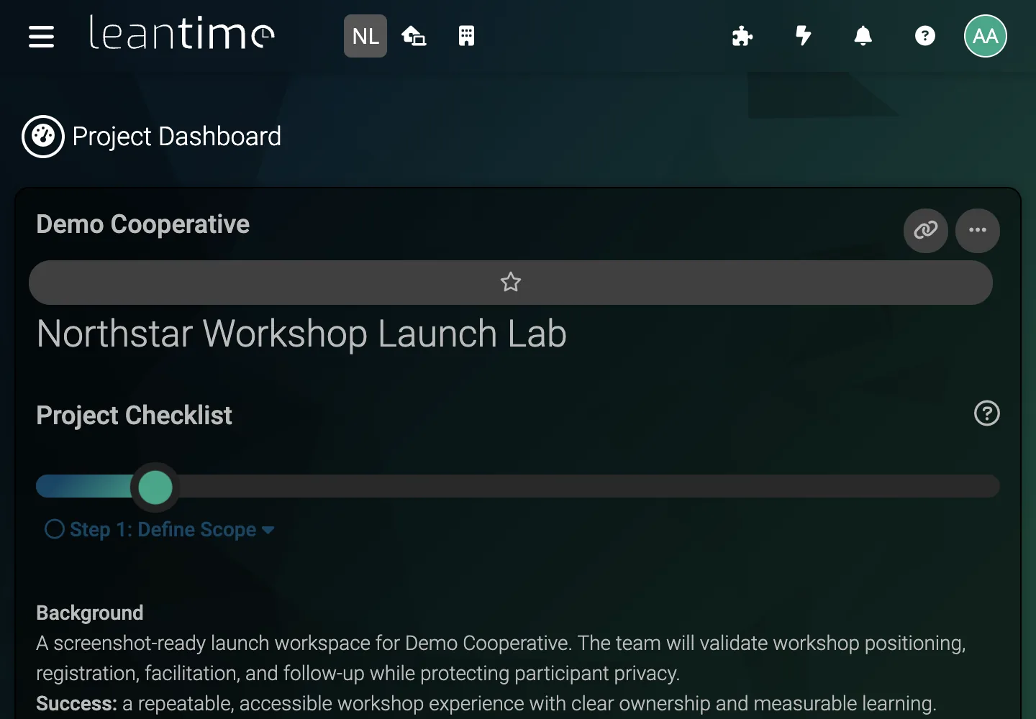Open Project Checklist help icon
Screen dimensions: 1036x719
tap(987, 413)
